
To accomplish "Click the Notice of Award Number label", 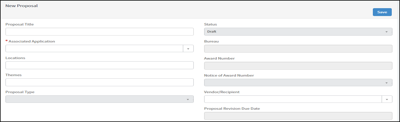I will (229, 75).
